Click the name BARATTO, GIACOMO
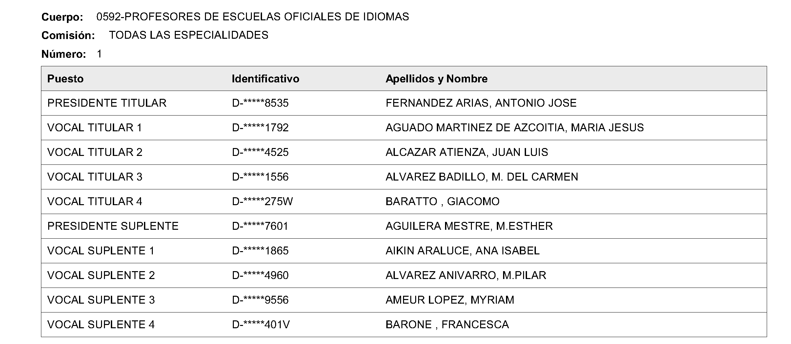Image resolution: width=791 pixels, height=344 pixels. (443, 202)
